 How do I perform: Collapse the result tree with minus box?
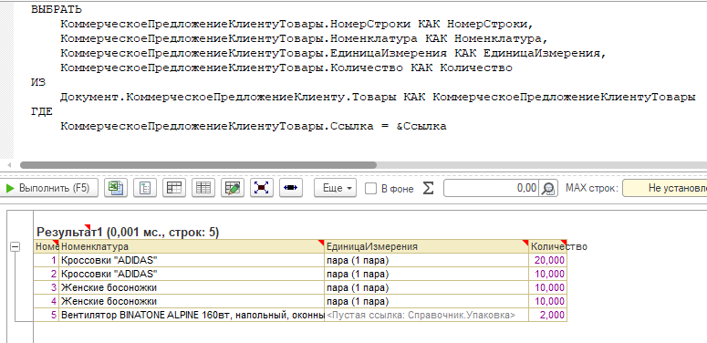16,246
